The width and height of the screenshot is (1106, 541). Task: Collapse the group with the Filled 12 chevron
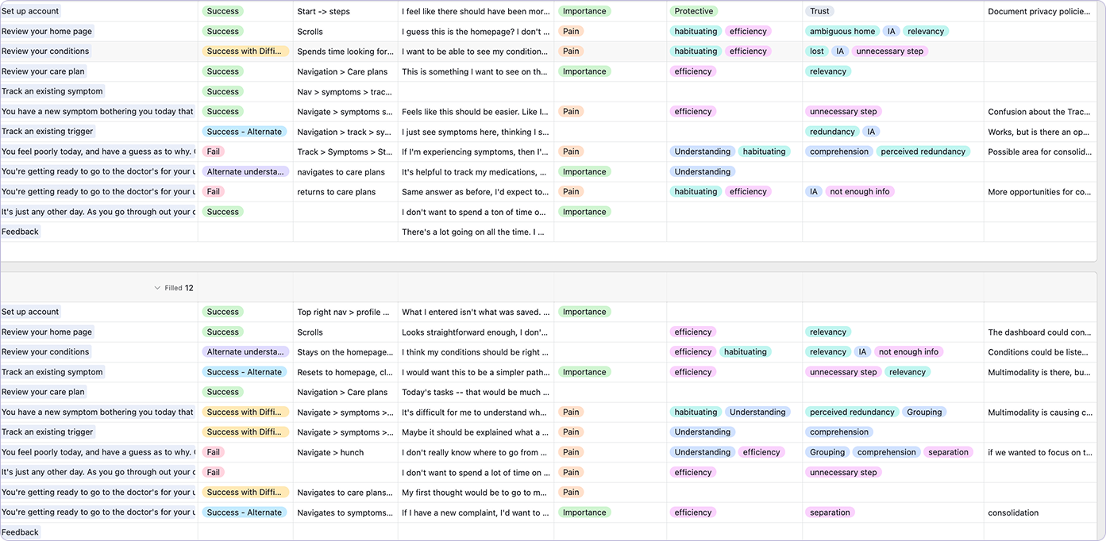pos(157,288)
